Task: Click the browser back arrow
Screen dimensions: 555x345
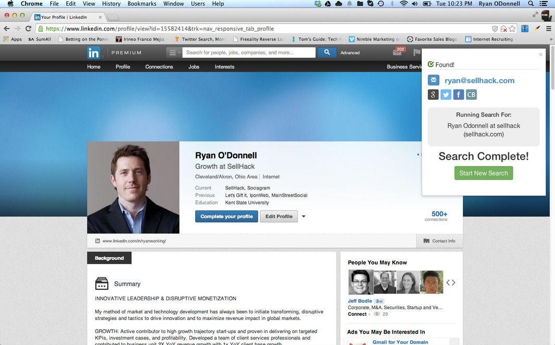Action: [x=7, y=29]
